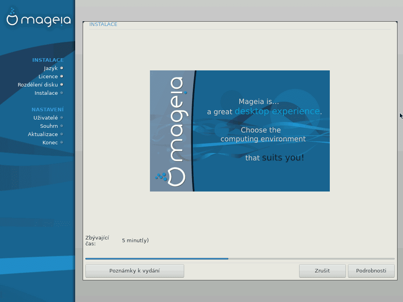Click the bullet next to Uživatelé
Image resolution: width=403 pixels, height=302 pixels.
pos(62,117)
